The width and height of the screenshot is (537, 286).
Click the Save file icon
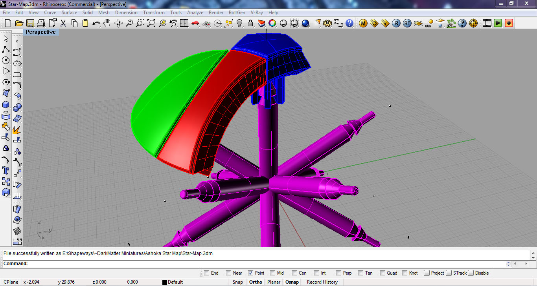[x=30, y=24]
